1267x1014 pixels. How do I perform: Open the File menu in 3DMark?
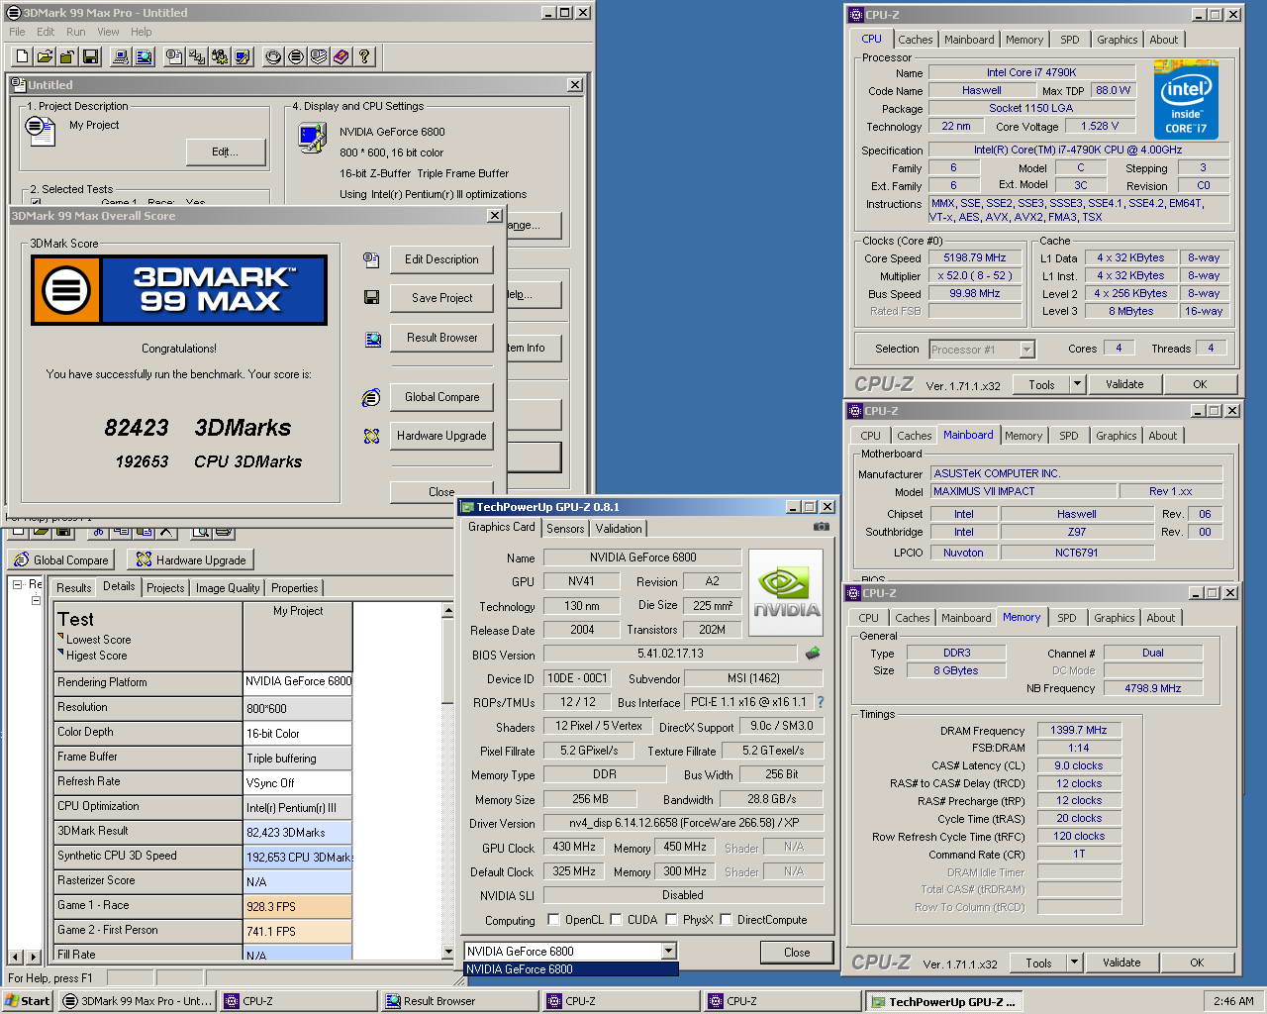(17, 32)
